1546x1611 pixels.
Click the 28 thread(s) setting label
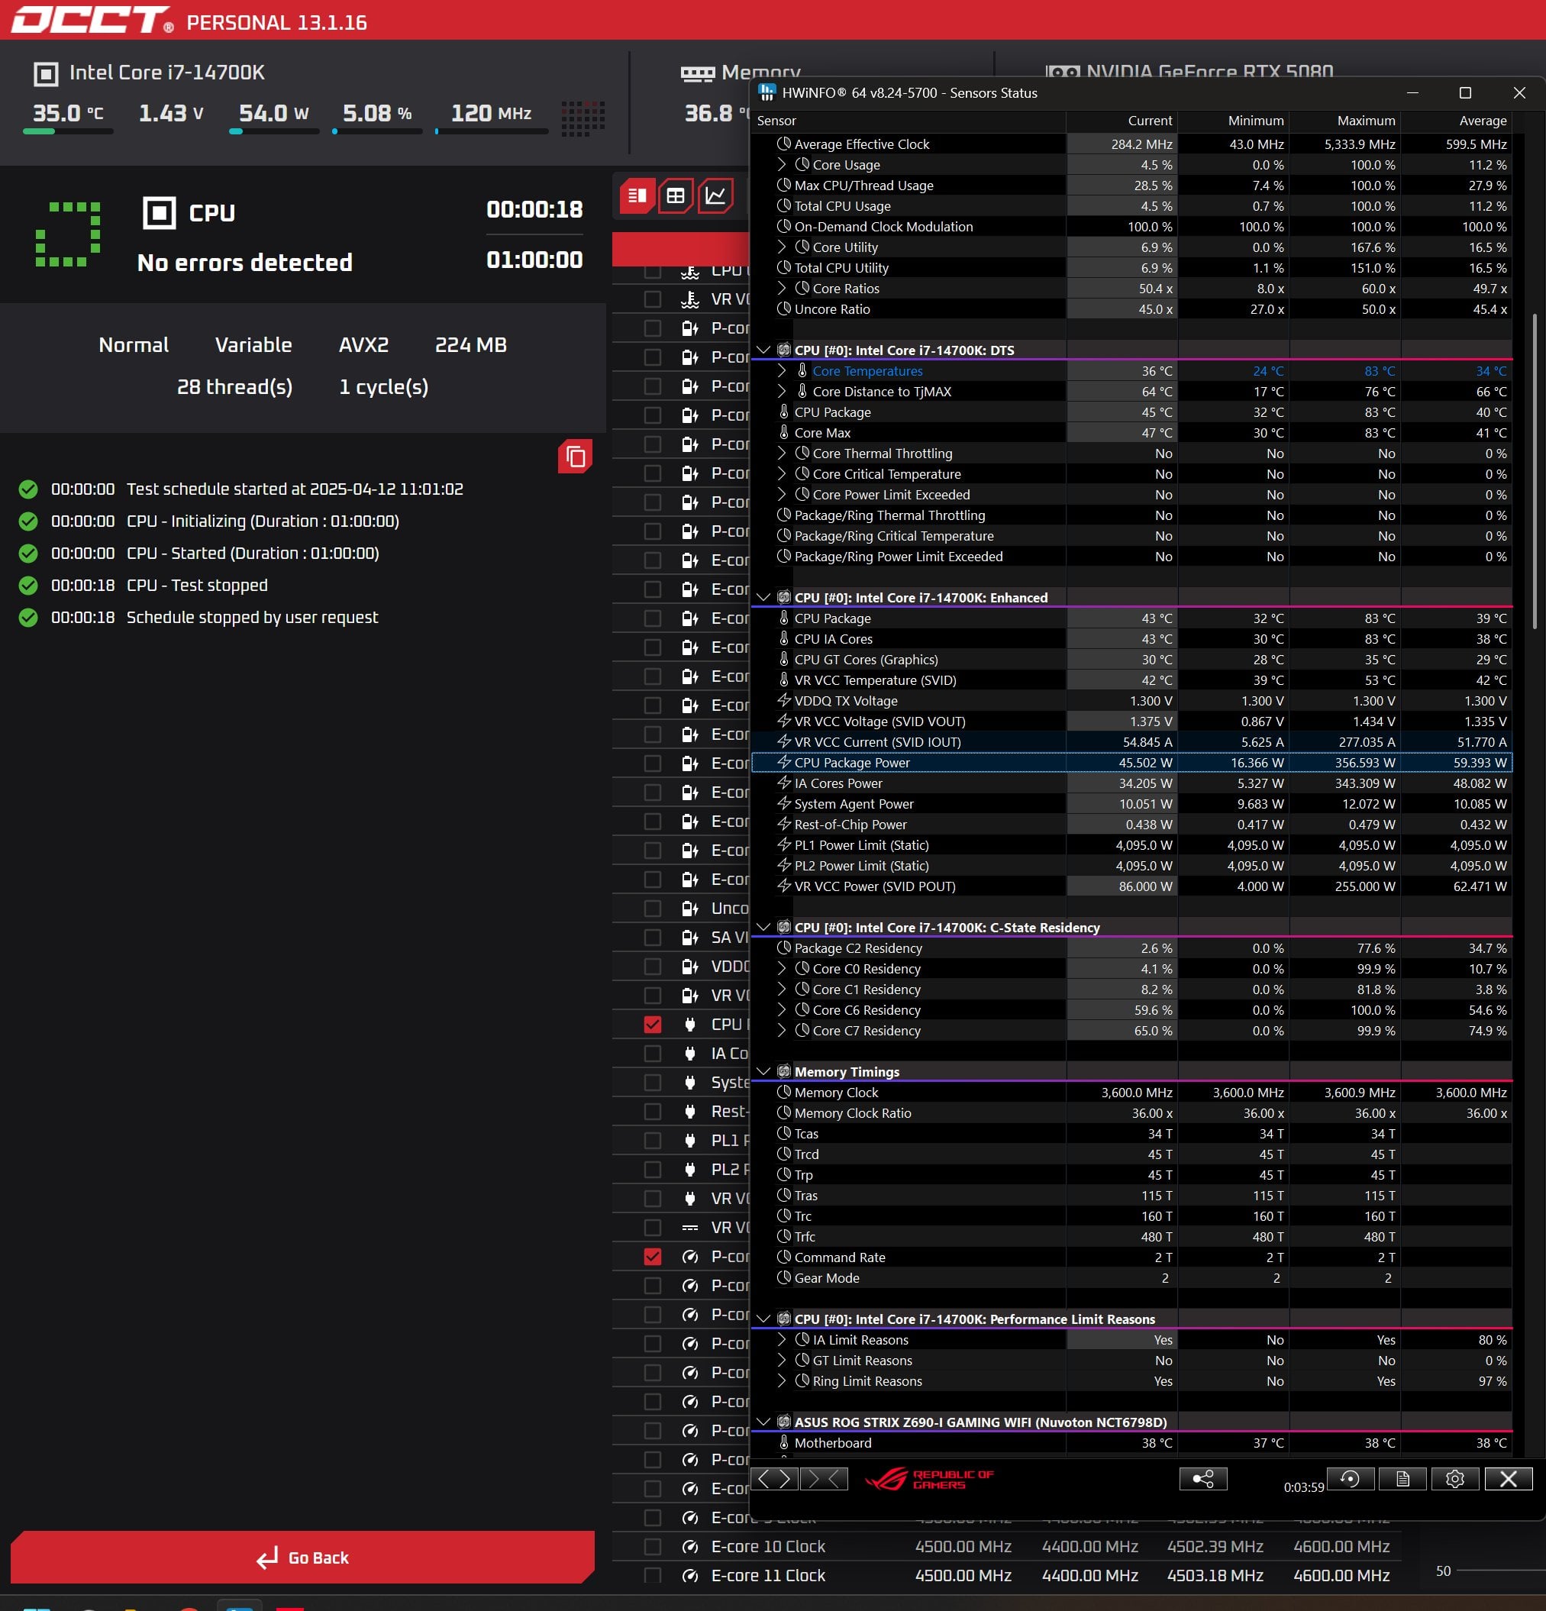(x=235, y=387)
